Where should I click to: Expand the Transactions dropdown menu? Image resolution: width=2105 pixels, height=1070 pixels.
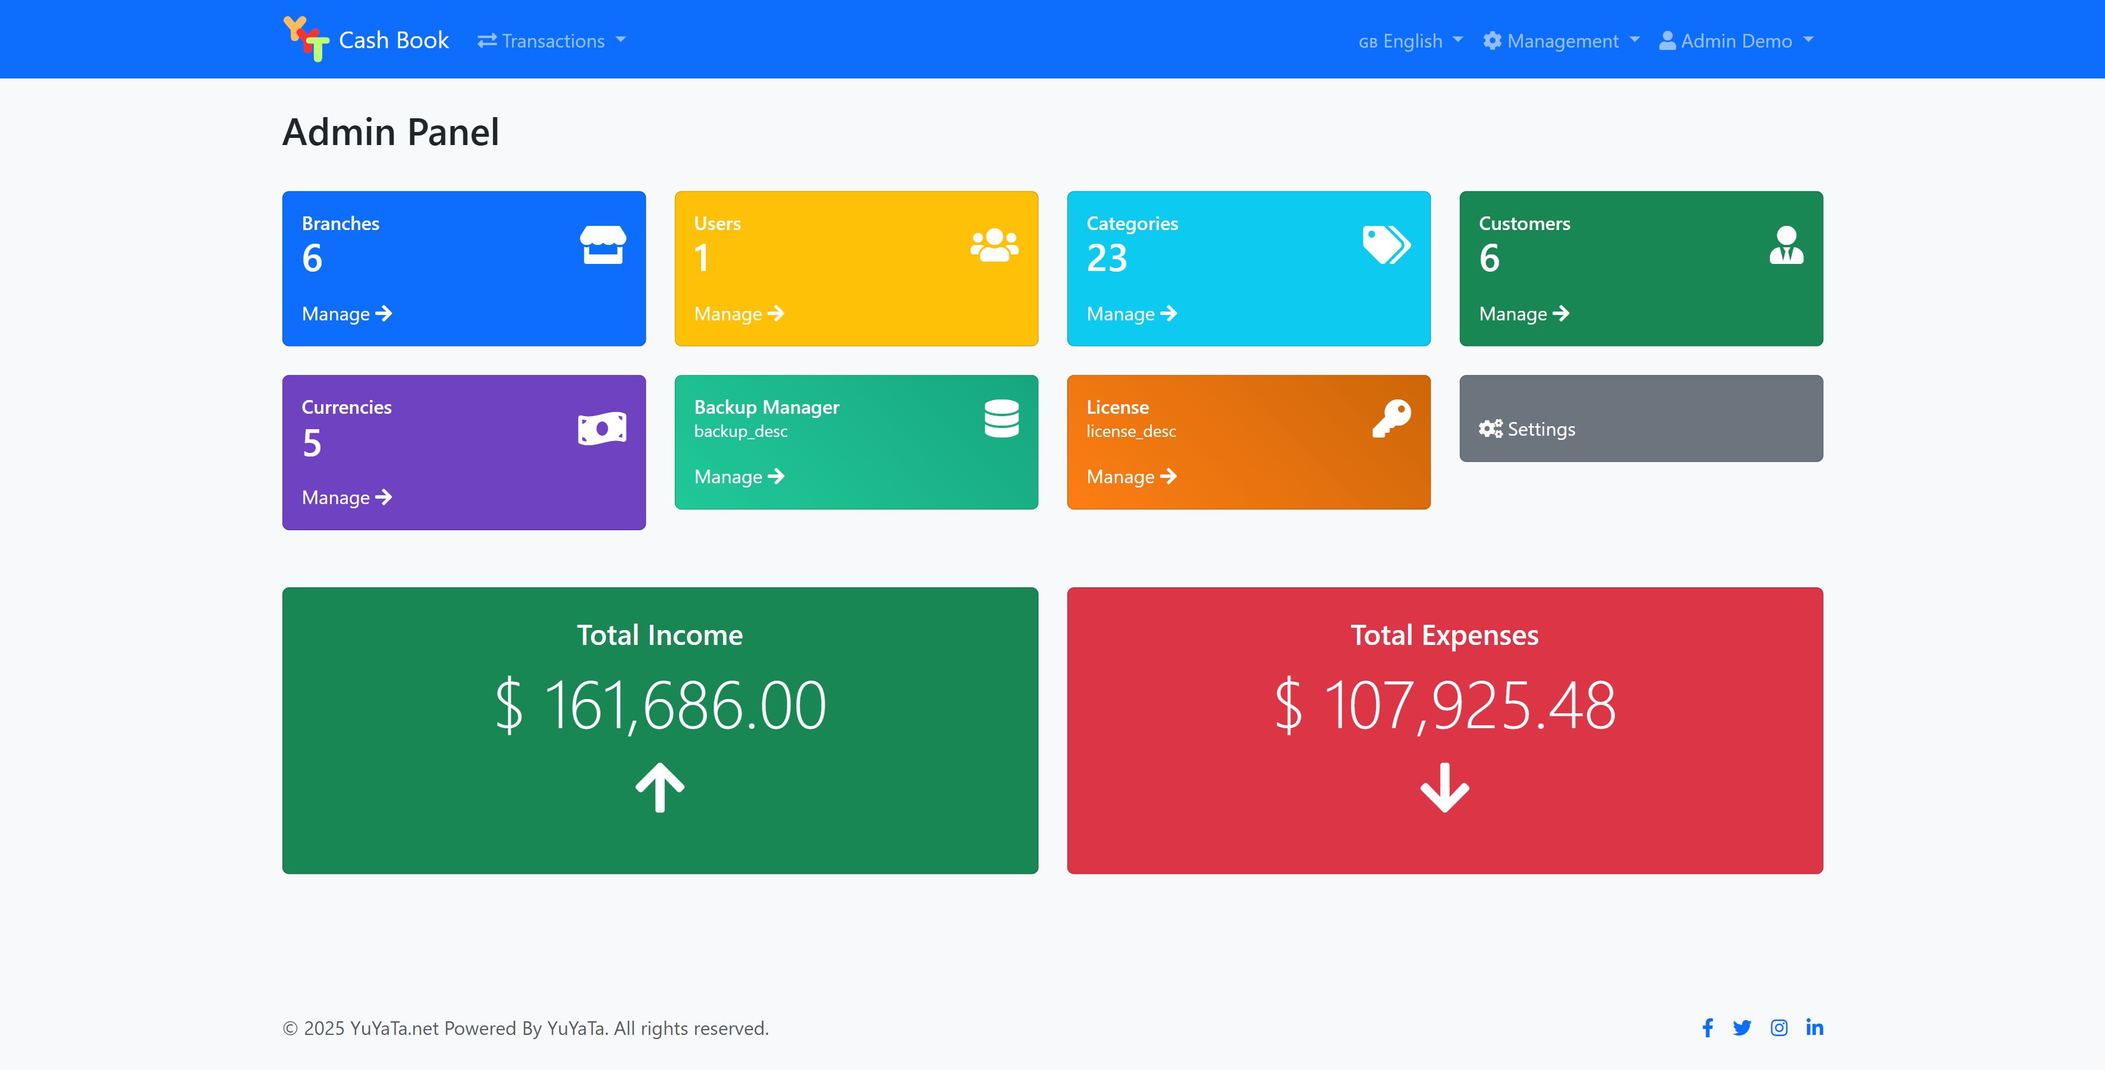(552, 41)
